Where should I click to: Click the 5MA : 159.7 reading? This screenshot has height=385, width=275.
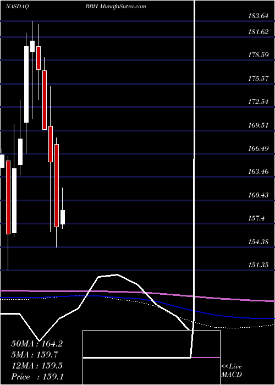point(35,355)
